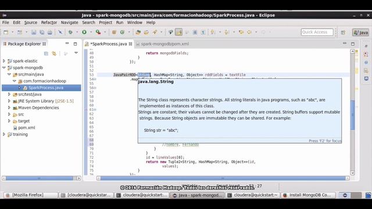Jump to Last Edit Location icon
The width and height of the screenshot is (372, 209).
pyautogui.click(x=241, y=32)
